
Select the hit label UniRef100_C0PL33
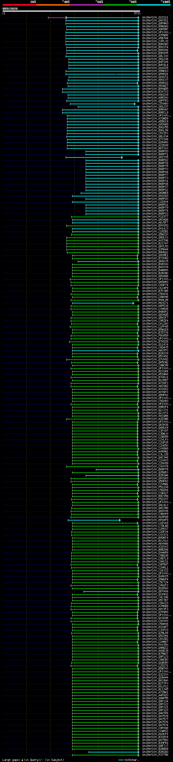tap(155, 41)
